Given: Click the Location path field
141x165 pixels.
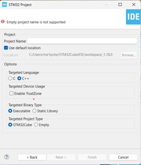Looking at the screenshot, I should click(73, 55).
